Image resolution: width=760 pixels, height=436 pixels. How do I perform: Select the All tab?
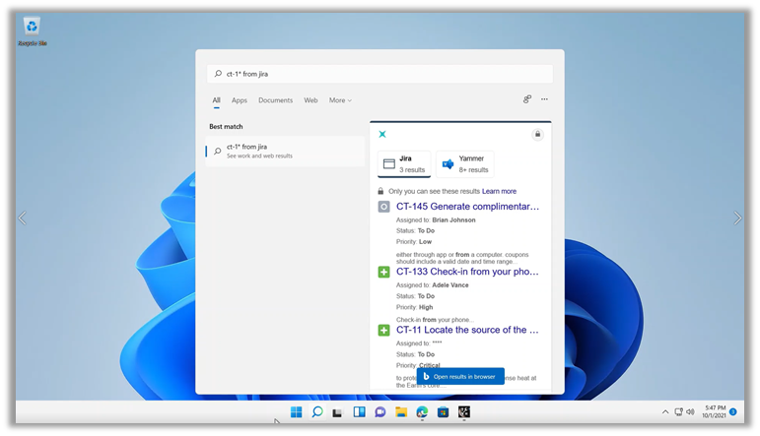tap(216, 100)
